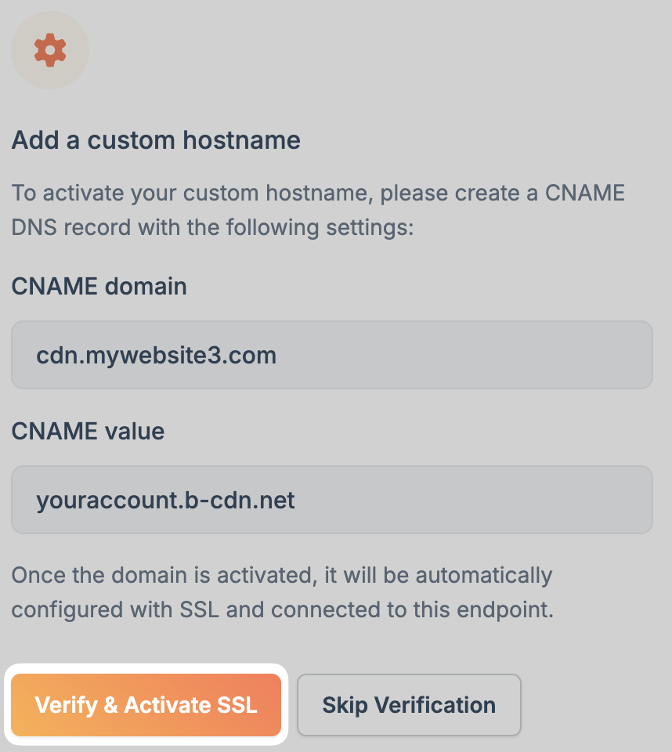Select the gear icon above the hostname heading
This screenshot has width=672, height=752.
tap(49, 49)
